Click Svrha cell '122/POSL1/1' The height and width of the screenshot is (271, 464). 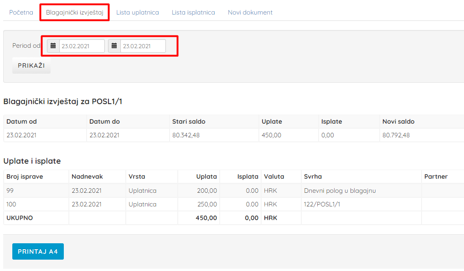click(322, 204)
